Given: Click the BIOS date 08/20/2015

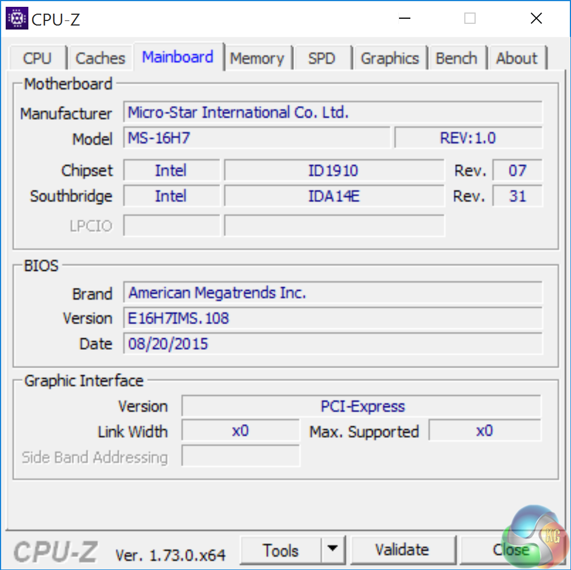Looking at the screenshot, I should click(333, 343).
